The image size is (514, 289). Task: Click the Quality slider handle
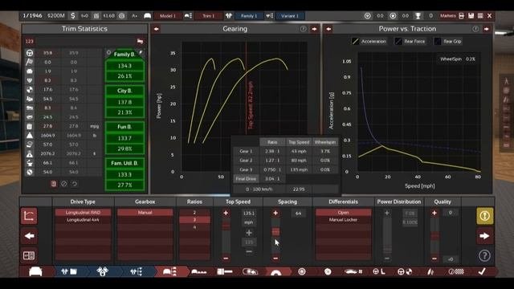pyautogui.click(x=434, y=236)
